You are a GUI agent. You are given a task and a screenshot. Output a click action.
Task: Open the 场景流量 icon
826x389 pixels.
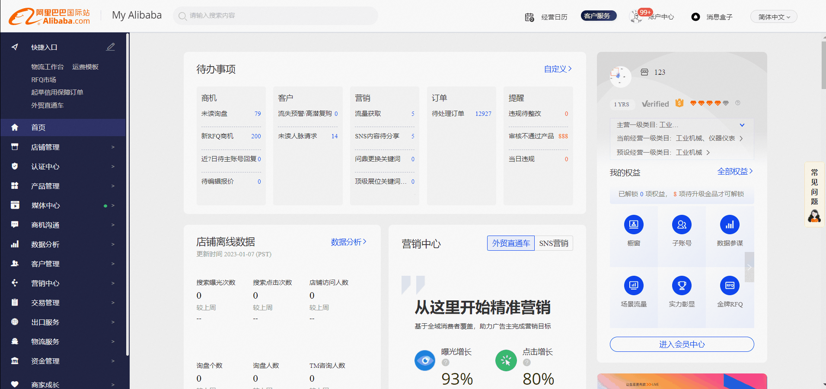(x=634, y=285)
